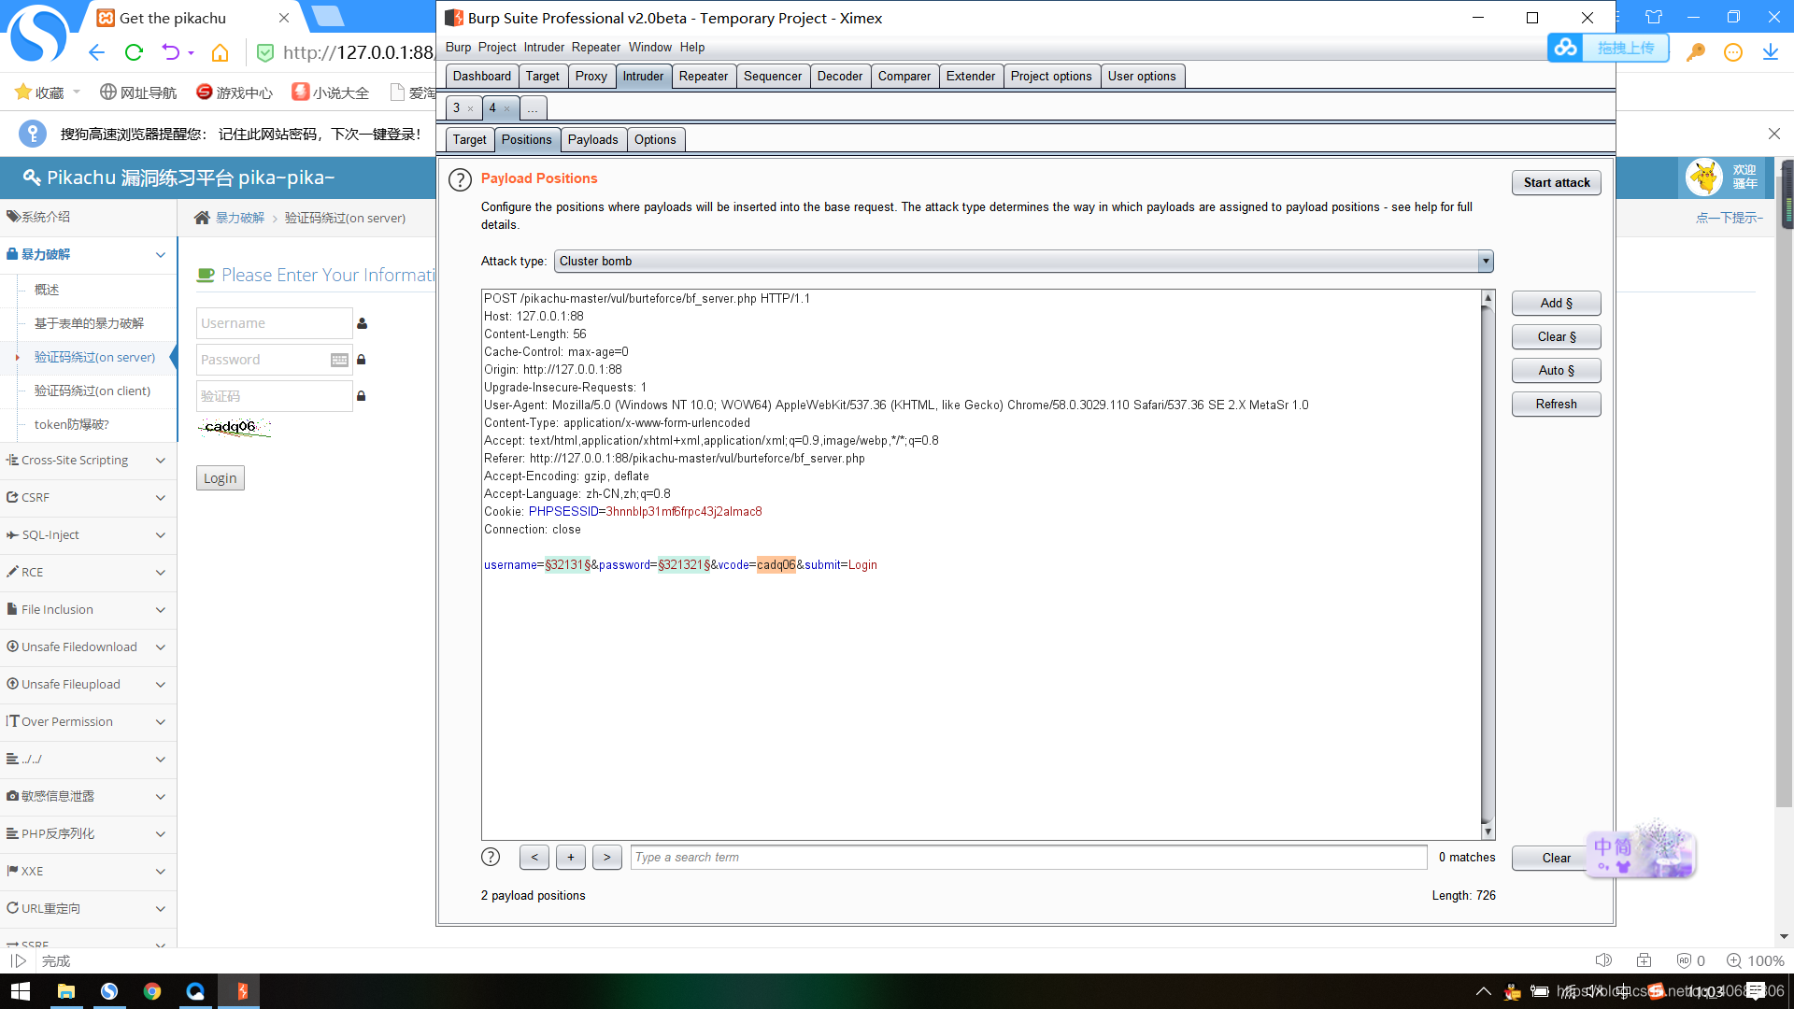The height and width of the screenshot is (1009, 1794).
Task: Open Chrome from the taskbar
Action: point(152,991)
